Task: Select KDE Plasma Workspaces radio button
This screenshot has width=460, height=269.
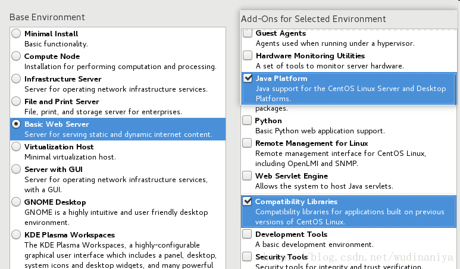Action: click(x=16, y=234)
